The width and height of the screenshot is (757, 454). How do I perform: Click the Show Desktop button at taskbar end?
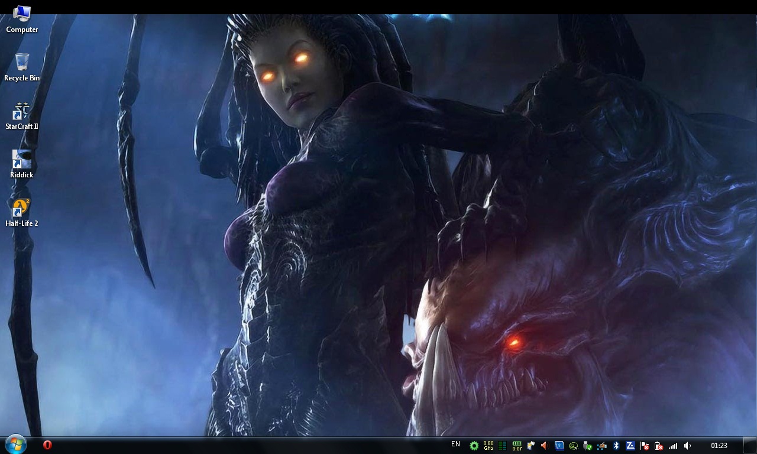749,445
